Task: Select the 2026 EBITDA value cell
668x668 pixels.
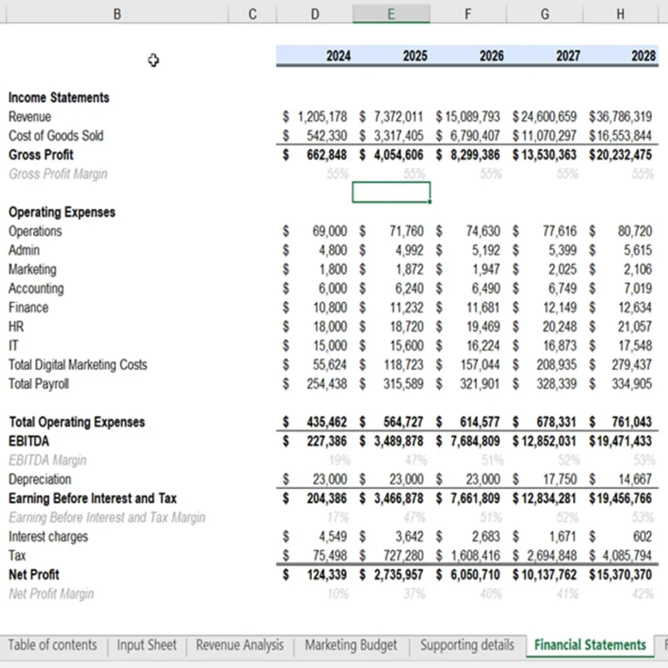Action: tap(468, 441)
